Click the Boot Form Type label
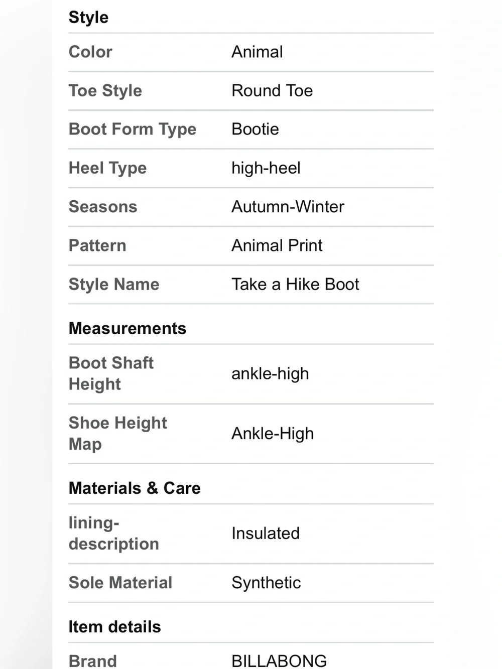The image size is (502, 669). (x=133, y=129)
